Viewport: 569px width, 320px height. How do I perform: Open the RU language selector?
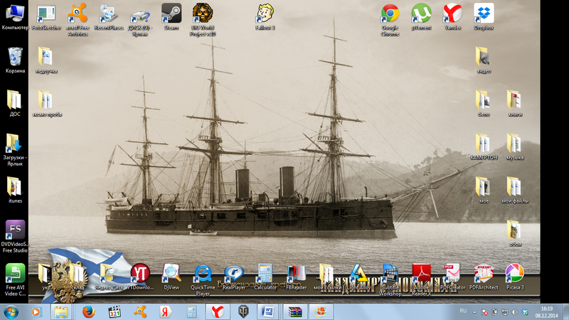(x=463, y=311)
